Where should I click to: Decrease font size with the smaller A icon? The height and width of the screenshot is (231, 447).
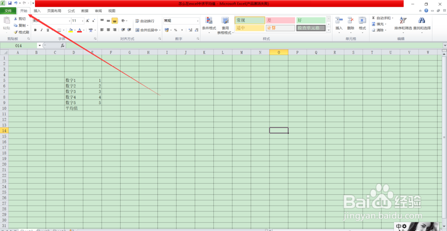point(93,21)
